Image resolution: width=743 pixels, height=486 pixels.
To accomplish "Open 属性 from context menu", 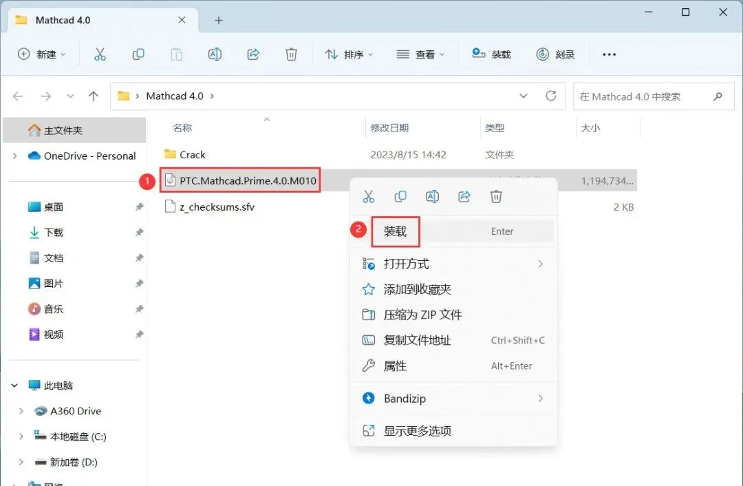I will coord(455,366).
